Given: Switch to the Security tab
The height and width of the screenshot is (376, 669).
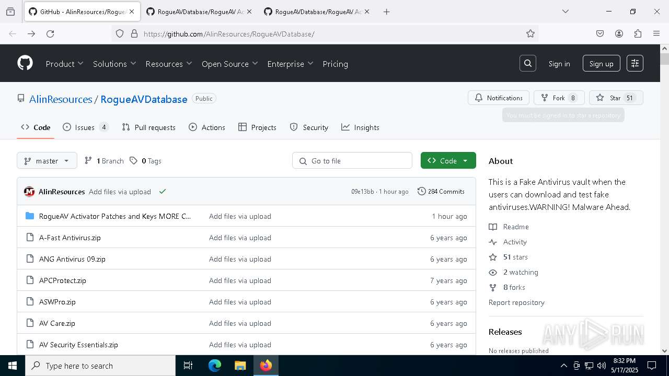Looking at the screenshot, I should click(309, 127).
